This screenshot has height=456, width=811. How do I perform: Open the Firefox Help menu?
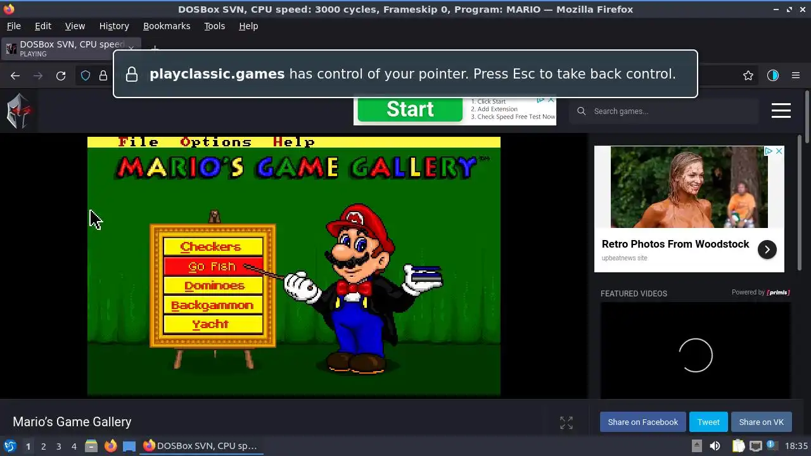pyautogui.click(x=248, y=26)
